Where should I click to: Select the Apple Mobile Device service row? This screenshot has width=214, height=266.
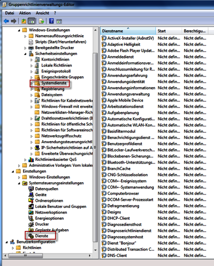pos(154,100)
